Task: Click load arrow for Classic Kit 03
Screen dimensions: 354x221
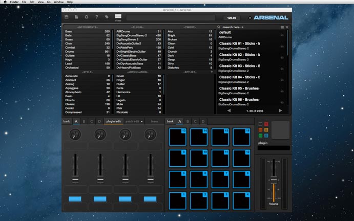Action: (282, 69)
